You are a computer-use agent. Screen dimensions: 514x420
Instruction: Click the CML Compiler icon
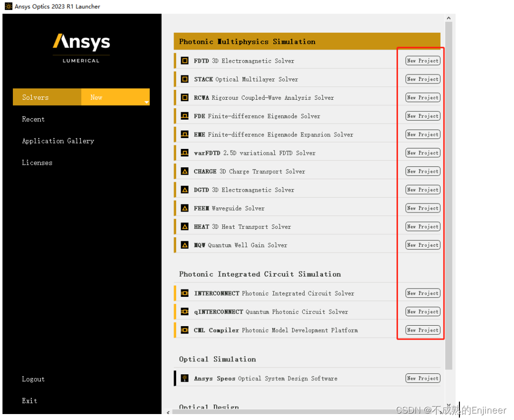[x=185, y=330]
